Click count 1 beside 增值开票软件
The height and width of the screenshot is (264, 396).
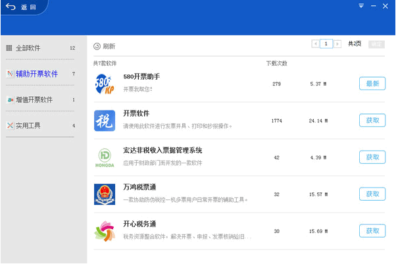click(x=74, y=99)
